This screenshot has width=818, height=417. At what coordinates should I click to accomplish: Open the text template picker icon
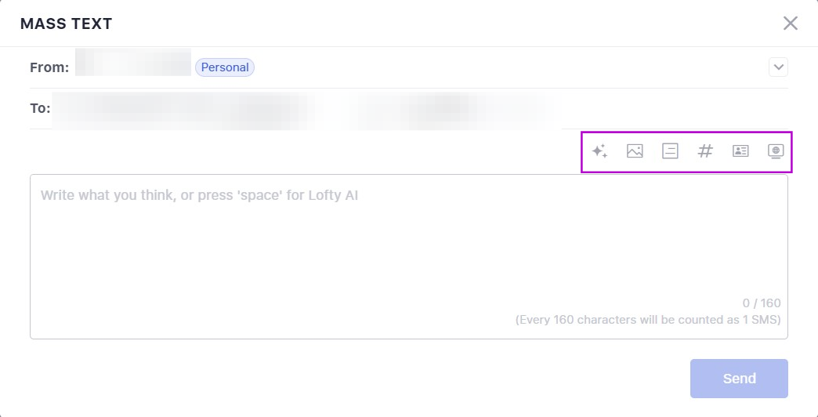[x=670, y=151]
